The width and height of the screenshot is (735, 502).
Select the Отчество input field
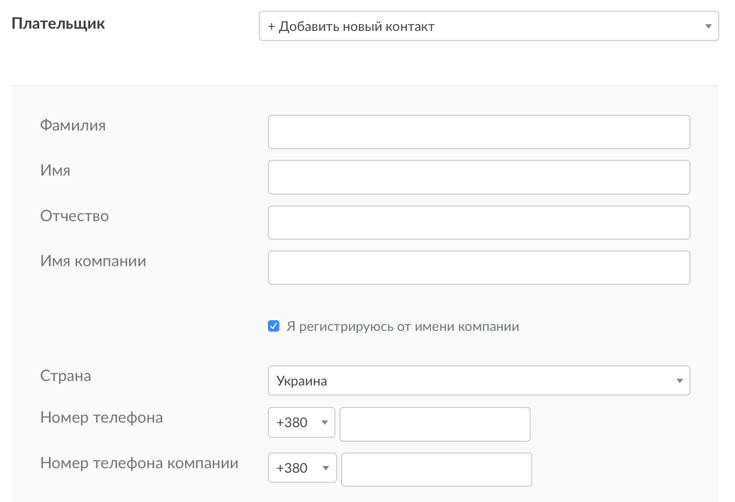click(x=479, y=222)
